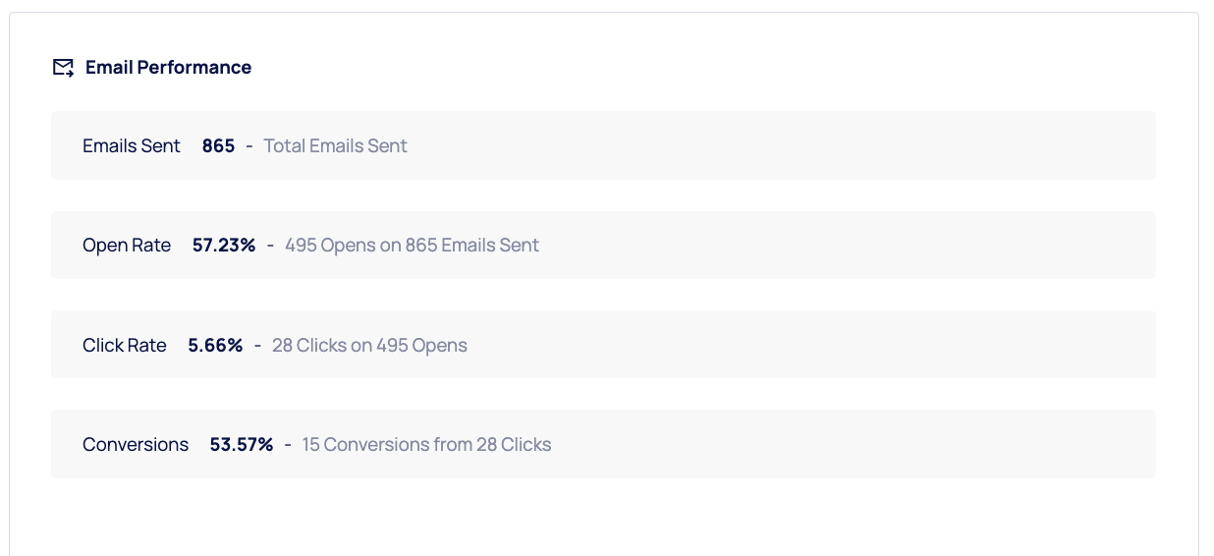Click the 495 Opens on 865 description

412,246
